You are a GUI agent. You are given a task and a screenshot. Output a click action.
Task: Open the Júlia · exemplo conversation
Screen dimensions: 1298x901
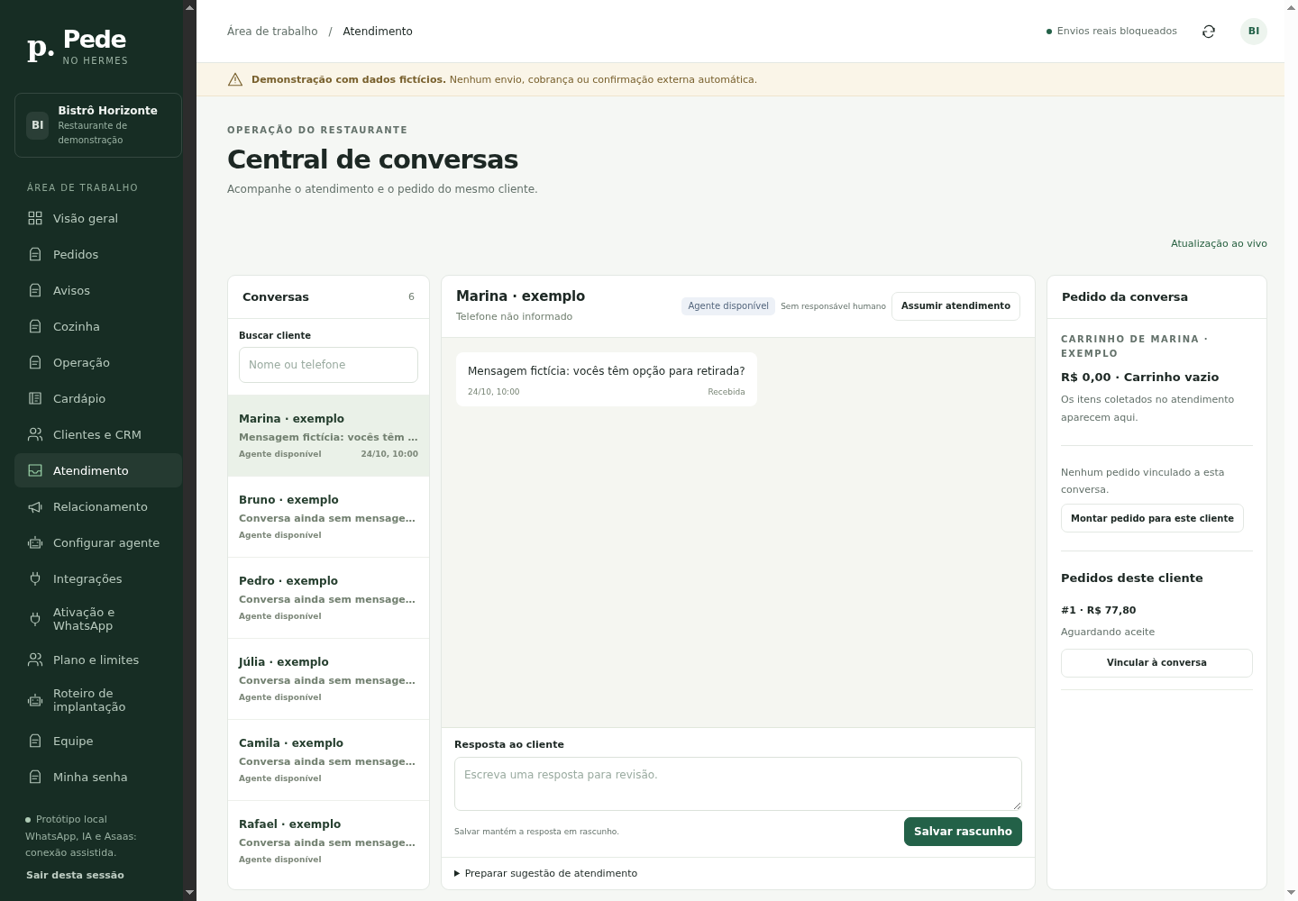point(328,679)
